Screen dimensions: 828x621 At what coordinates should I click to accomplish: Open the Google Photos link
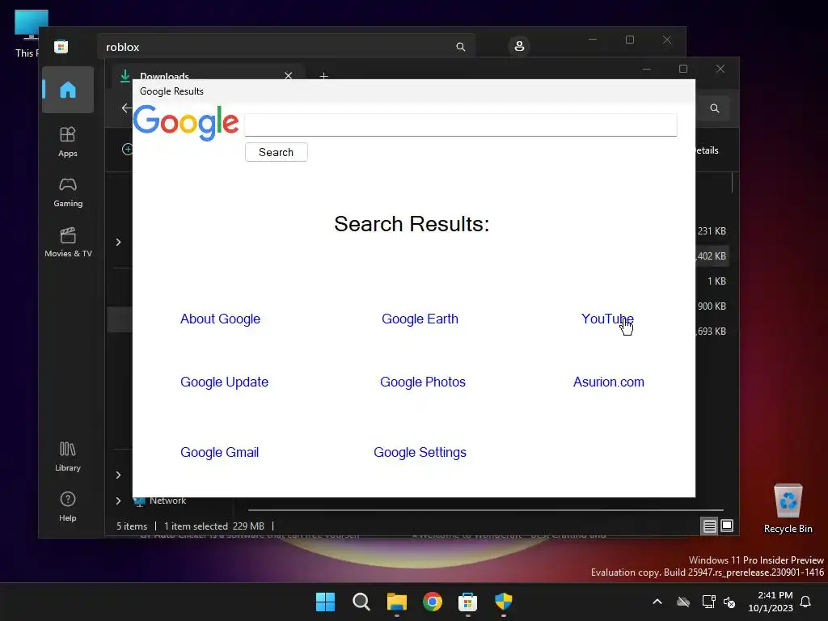click(422, 382)
